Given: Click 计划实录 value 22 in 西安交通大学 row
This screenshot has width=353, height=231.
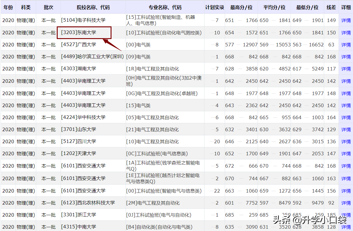Looking at the screenshot, I should coord(217,191).
